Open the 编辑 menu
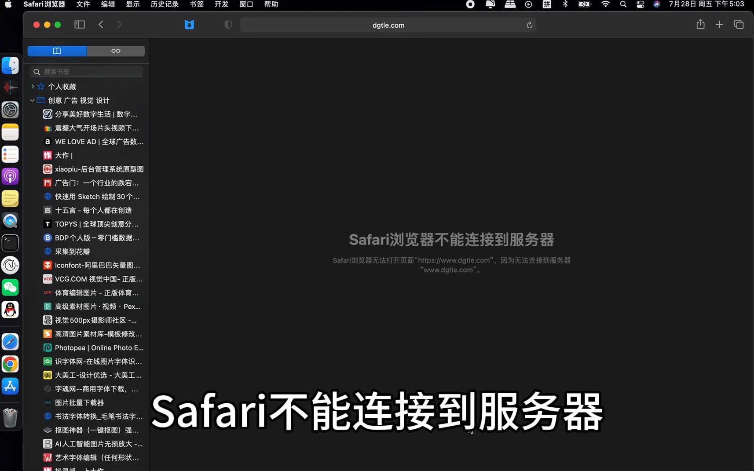The height and width of the screenshot is (471, 754). (108, 4)
